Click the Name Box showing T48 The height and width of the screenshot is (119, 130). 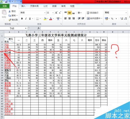tap(12, 28)
